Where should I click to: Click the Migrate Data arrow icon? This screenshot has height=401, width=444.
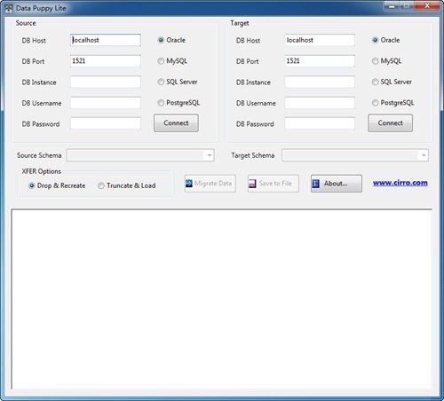(x=189, y=184)
